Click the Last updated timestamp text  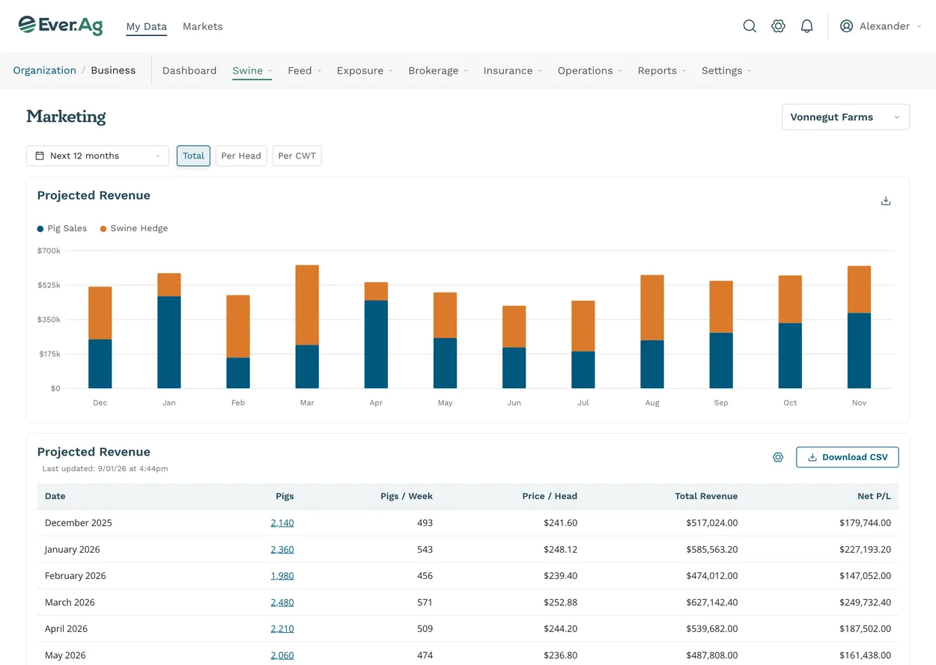pyautogui.click(x=105, y=469)
